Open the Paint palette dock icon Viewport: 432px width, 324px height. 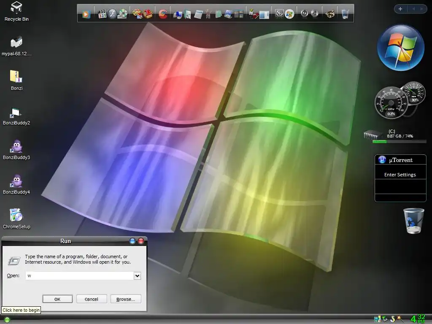pyautogui.click(x=137, y=14)
